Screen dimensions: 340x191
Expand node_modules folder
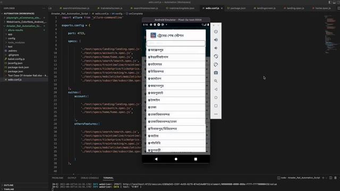pyautogui.click(x=16, y=42)
